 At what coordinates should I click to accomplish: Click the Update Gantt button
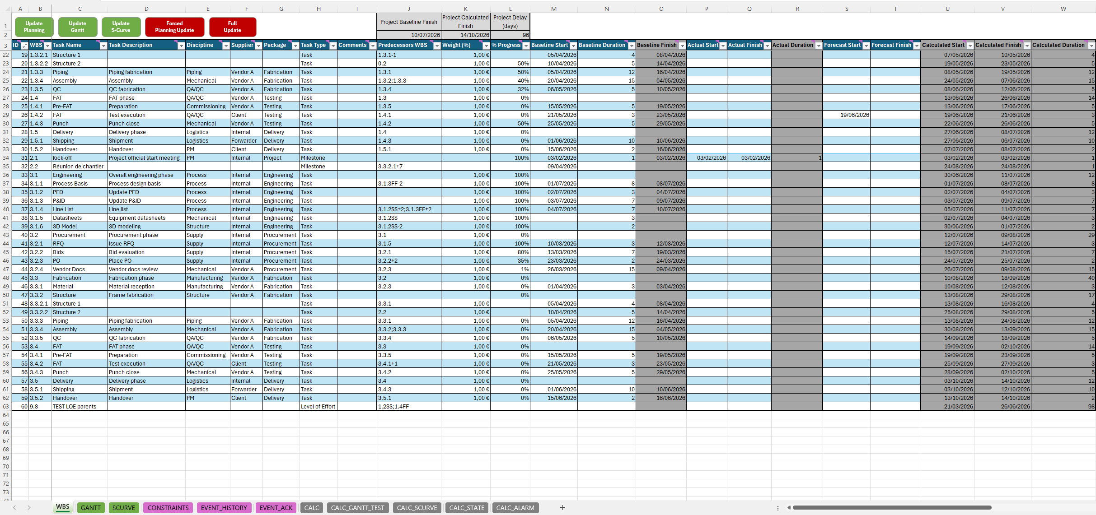coord(77,27)
